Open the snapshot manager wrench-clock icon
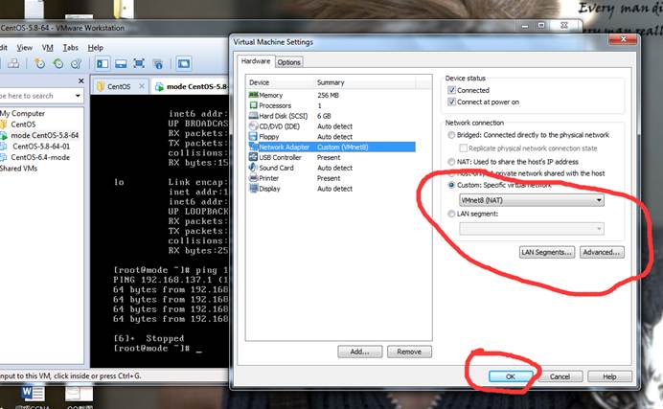 76,63
